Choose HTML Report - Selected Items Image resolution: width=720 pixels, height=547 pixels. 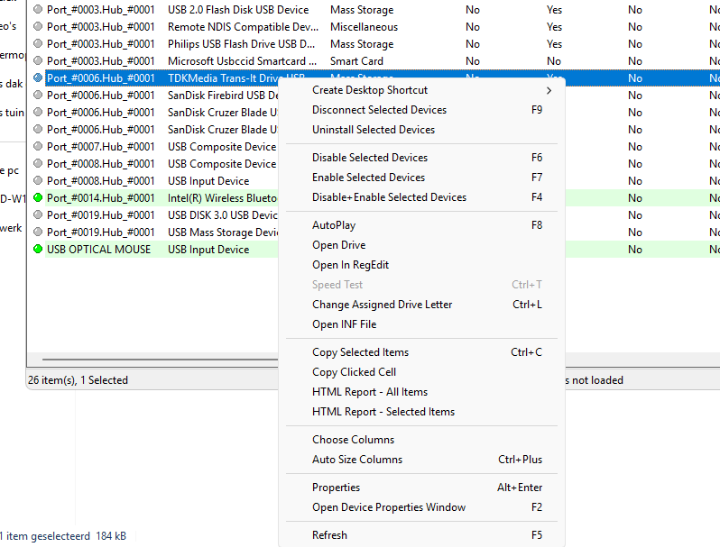pos(421,412)
